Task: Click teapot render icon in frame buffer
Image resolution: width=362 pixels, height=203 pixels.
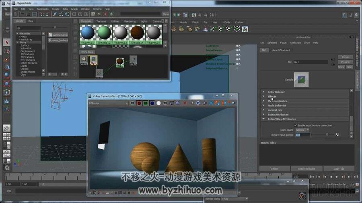Action: (233, 104)
